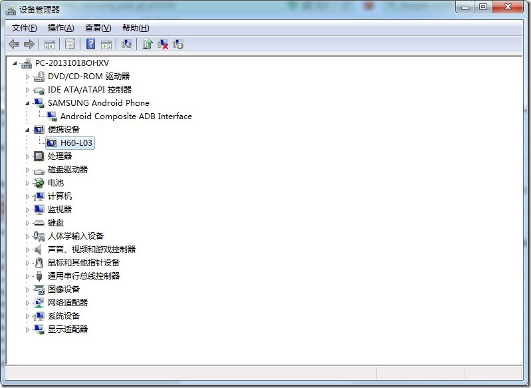Expand the DVD/CD-ROM 驱动器 node
Screen dimensions: 531x388
pos(28,77)
